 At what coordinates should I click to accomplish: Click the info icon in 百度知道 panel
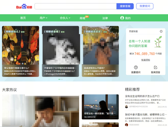[x=161, y=31]
